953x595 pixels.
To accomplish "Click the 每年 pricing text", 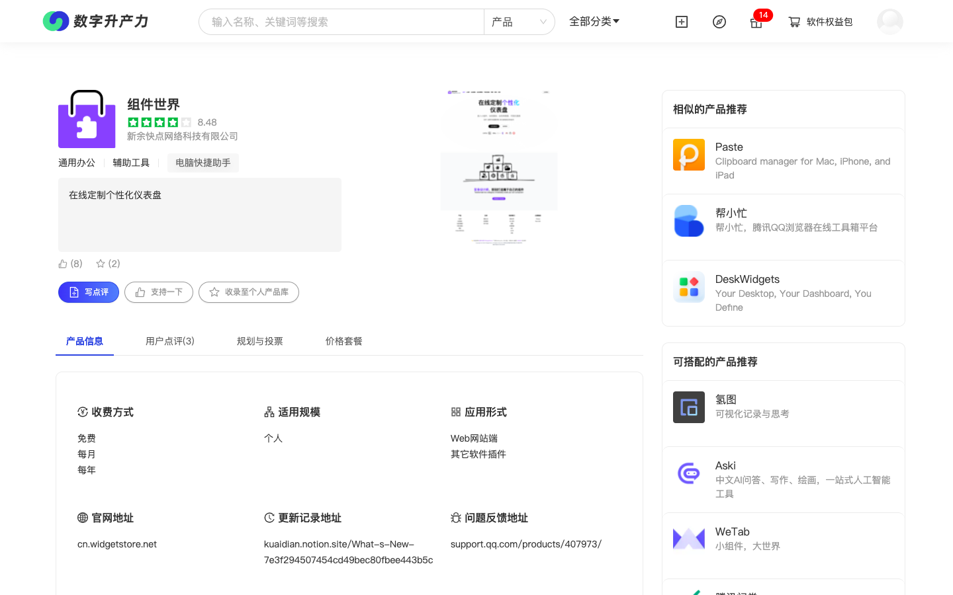I will (x=87, y=470).
